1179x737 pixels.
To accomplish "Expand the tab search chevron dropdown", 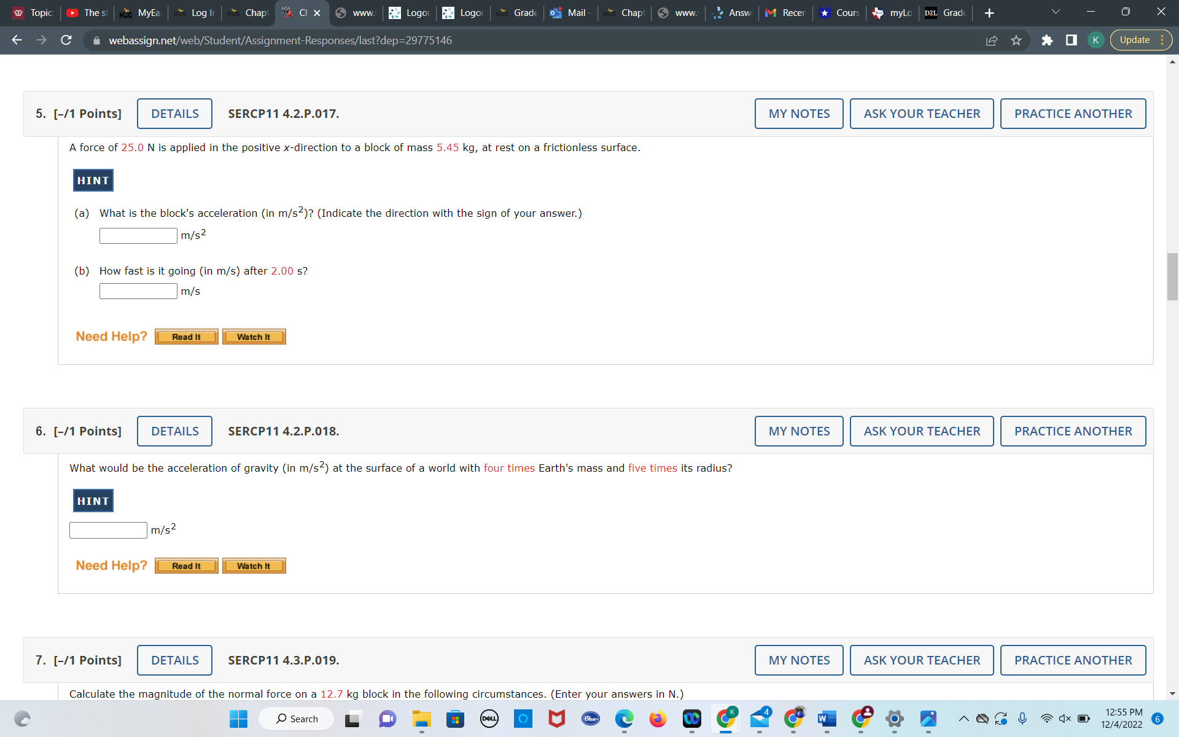I will coord(1056,12).
